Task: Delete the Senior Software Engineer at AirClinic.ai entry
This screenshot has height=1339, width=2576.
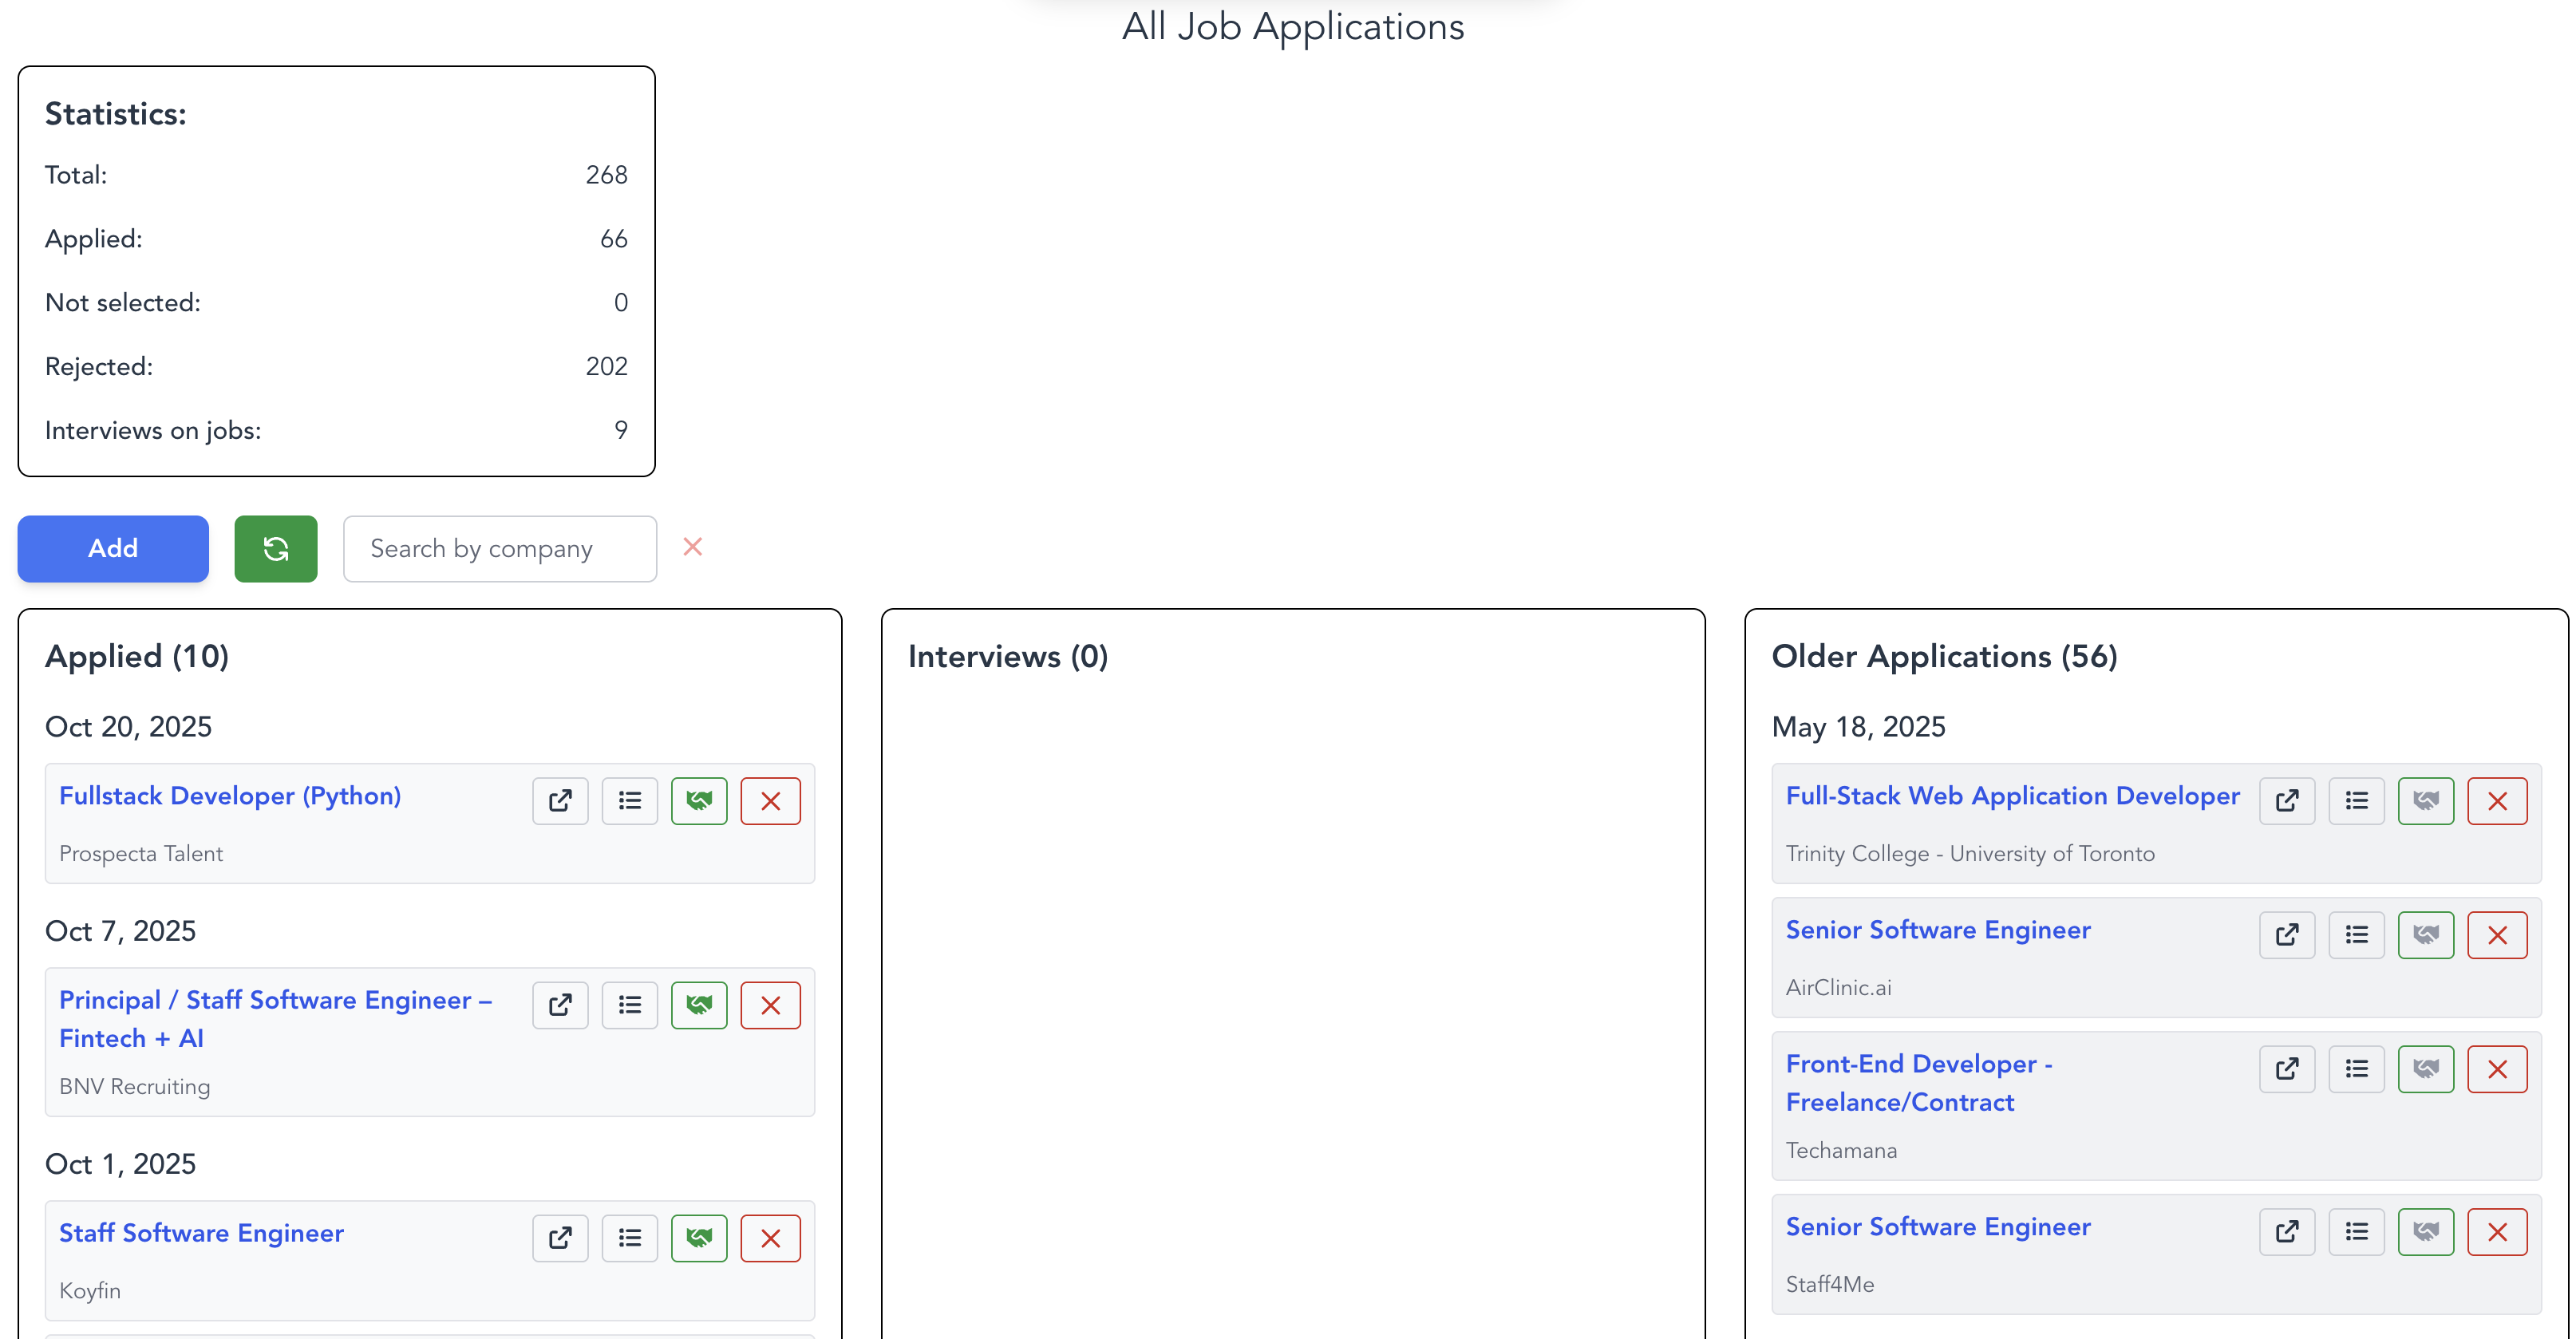Action: coord(2497,934)
